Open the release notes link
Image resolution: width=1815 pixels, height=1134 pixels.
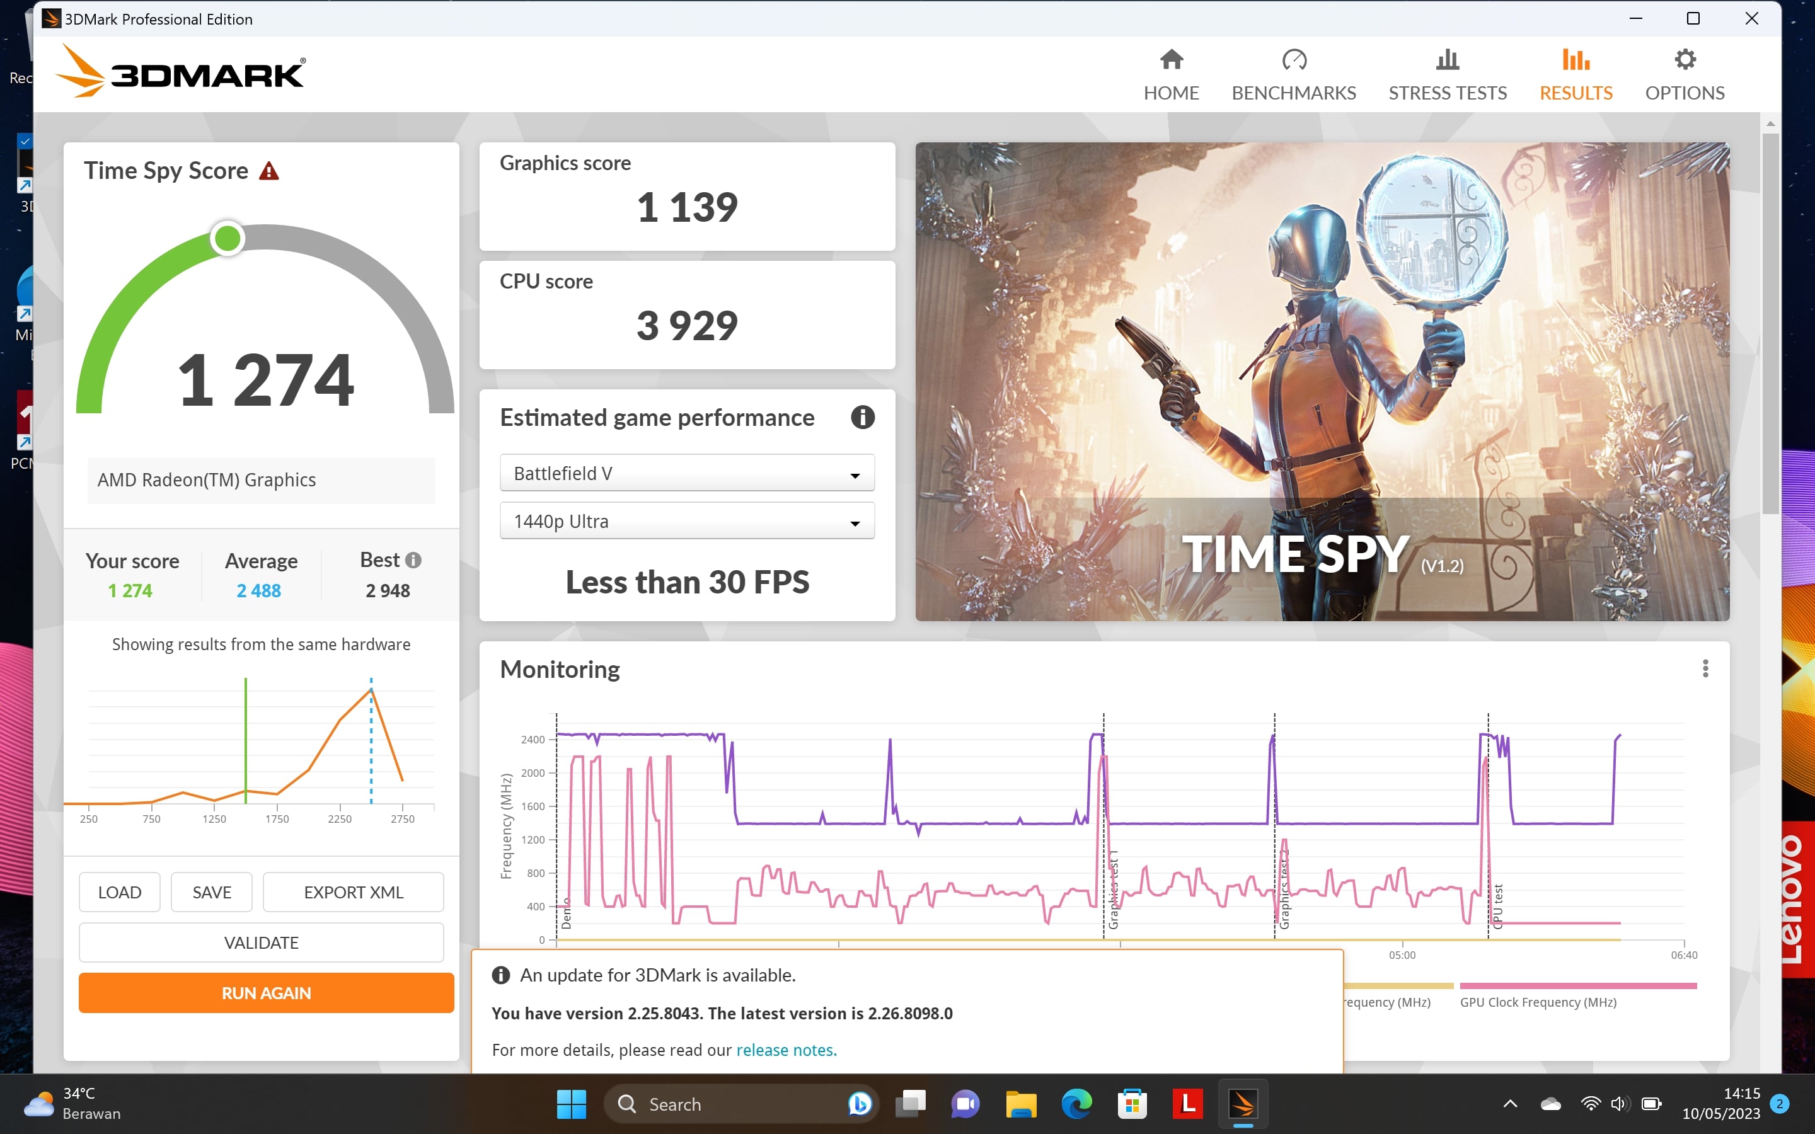pyautogui.click(x=785, y=1049)
